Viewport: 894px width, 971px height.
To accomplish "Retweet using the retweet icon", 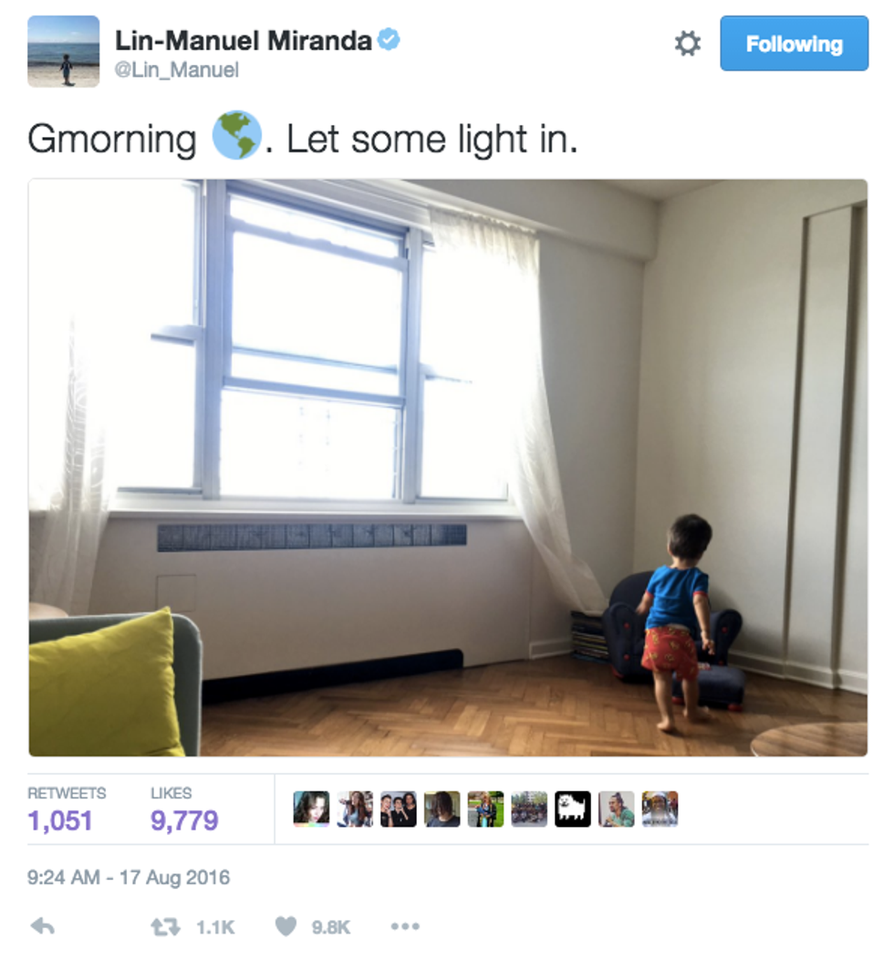I will pos(165,926).
